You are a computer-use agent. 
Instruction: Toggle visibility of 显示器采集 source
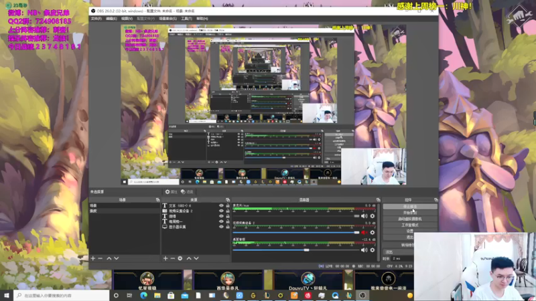pos(221,227)
